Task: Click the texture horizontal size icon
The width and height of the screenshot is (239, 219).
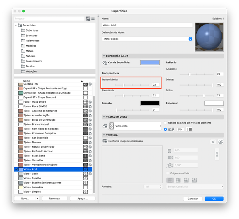Action: click(170, 151)
